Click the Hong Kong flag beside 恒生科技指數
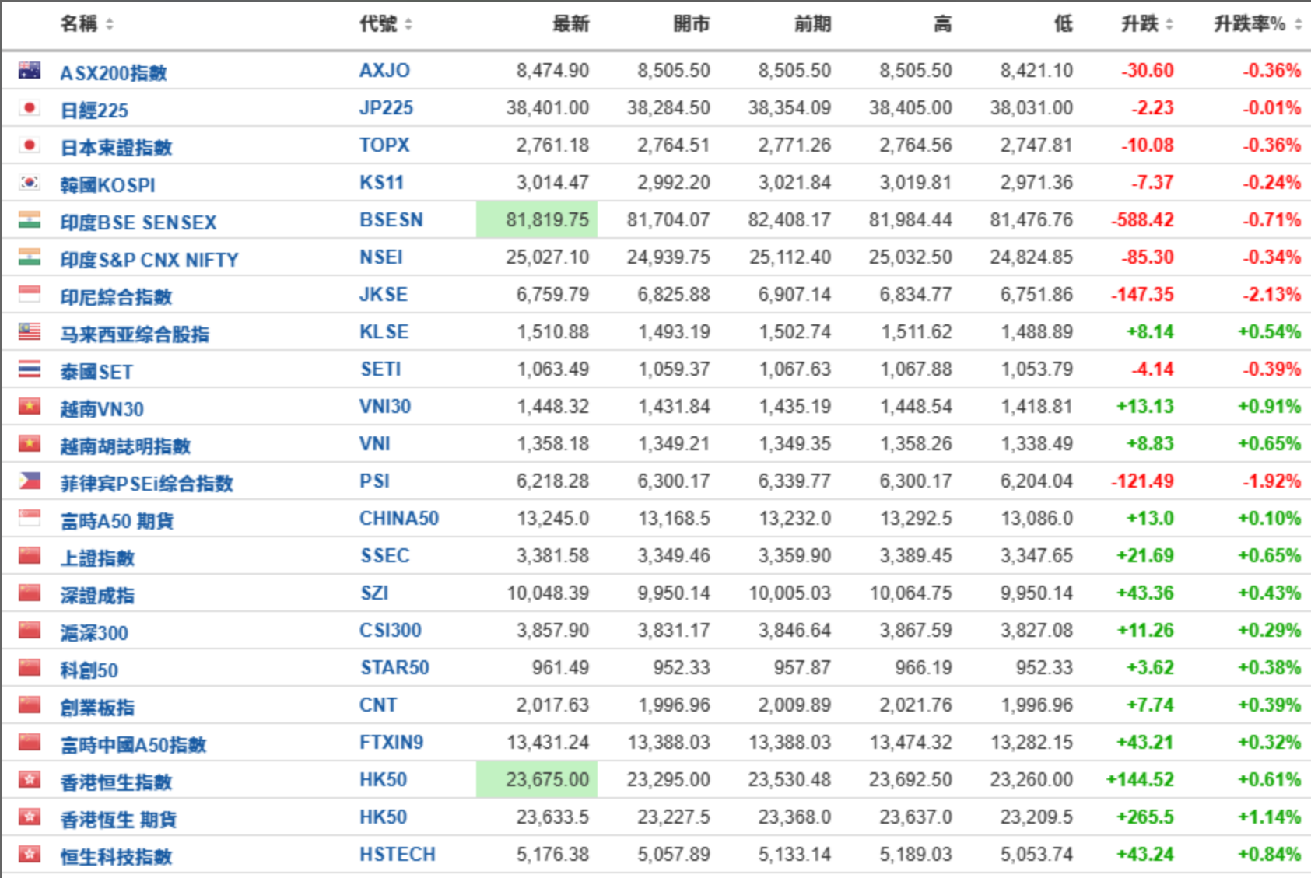The image size is (1311, 878). click(30, 854)
